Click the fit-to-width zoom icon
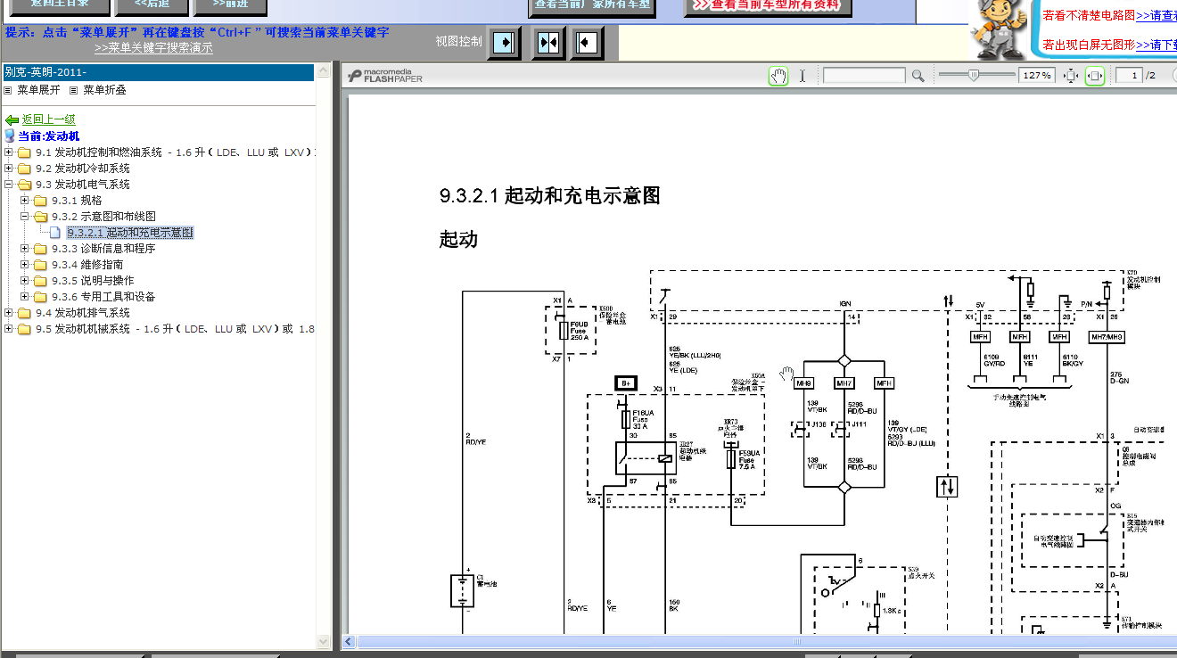1177x658 pixels. pyautogui.click(x=1095, y=76)
